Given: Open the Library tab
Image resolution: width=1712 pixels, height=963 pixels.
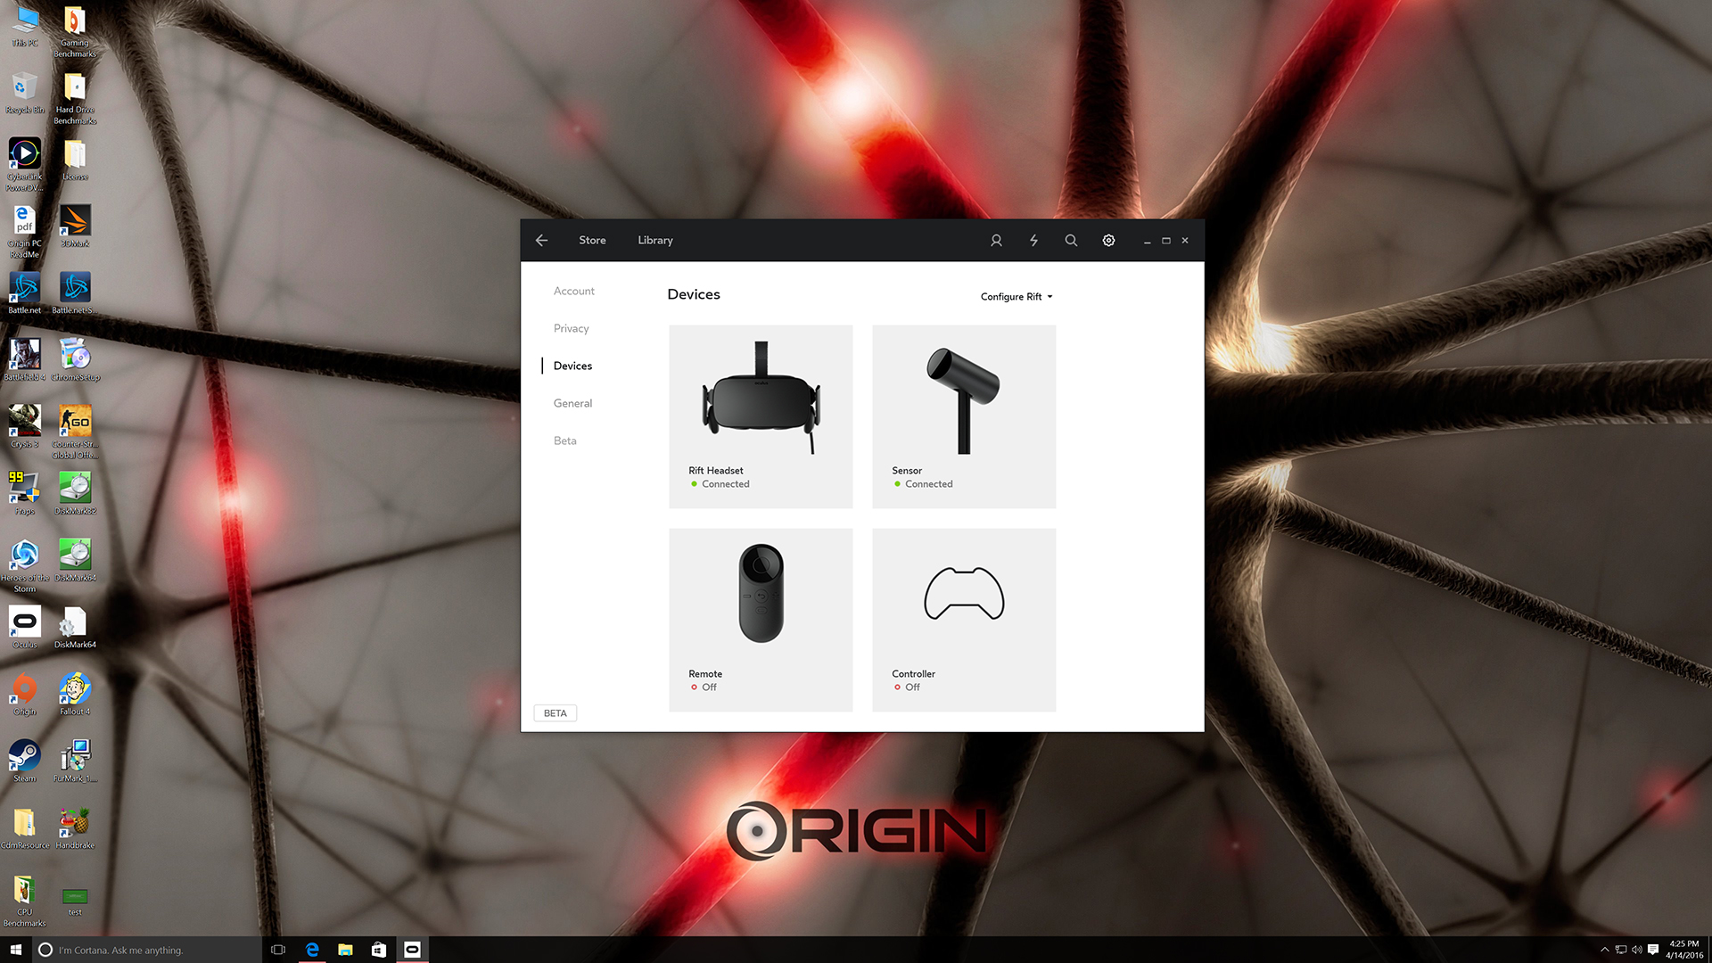Looking at the screenshot, I should (x=655, y=240).
